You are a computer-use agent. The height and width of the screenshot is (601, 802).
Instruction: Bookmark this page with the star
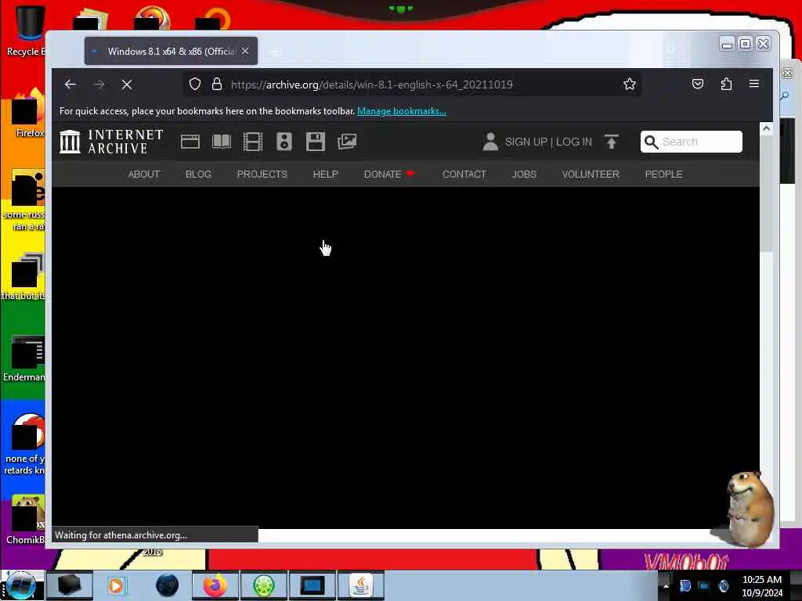630,84
